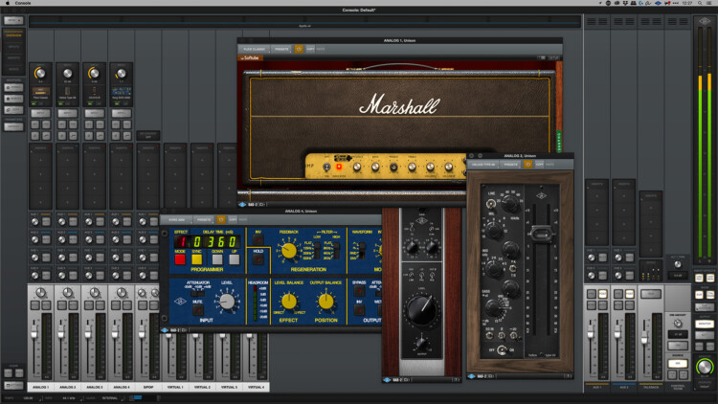Select the Sends view tab in sidebar
This screenshot has width=718, height=404.
pyautogui.click(x=13, y=69)
